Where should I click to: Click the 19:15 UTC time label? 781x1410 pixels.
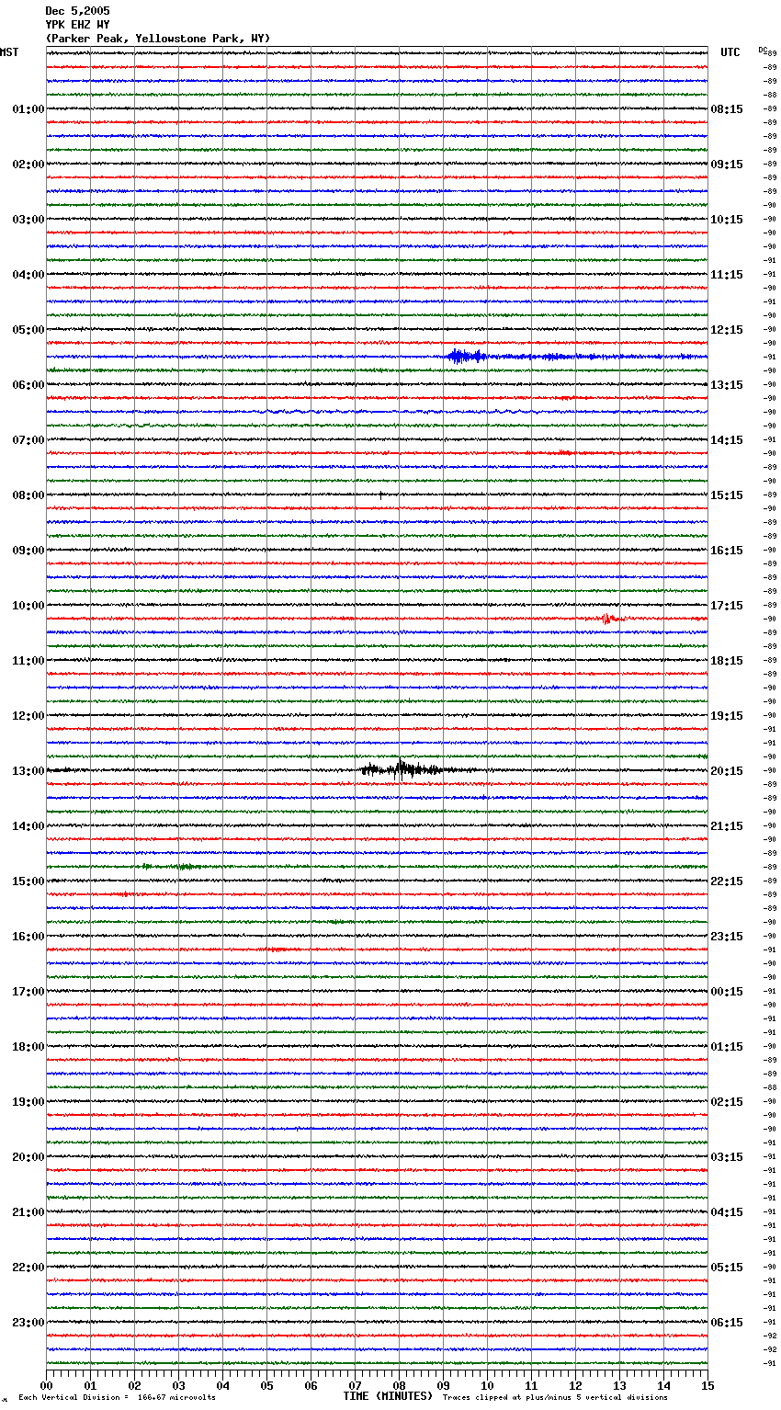tap(727, 716)
